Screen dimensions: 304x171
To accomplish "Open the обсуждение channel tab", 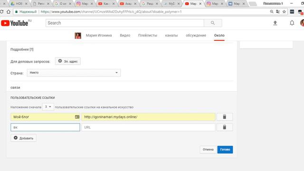I will click(x=196, y=36).
